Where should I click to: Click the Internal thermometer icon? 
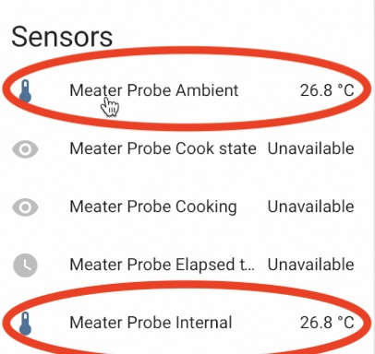click(26, 324)
